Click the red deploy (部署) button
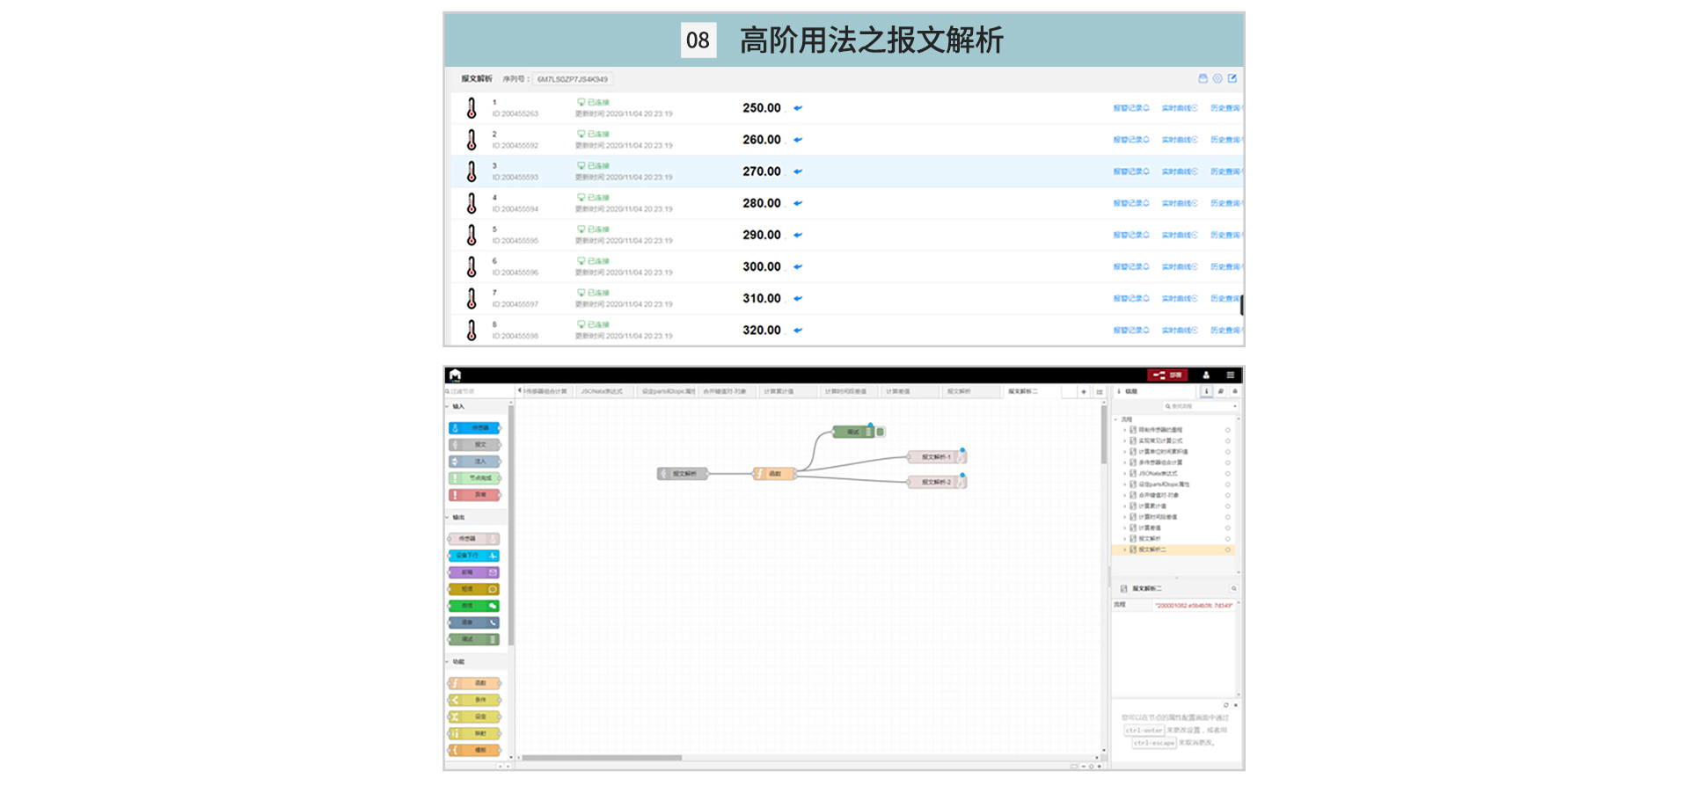This screenshot has height=786, width=1689. (x=1168, y=375)
